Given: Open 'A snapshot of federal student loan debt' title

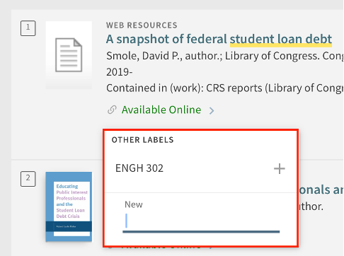Looking at the screenshot, I should pyautogui.click(x=219, y=39).
